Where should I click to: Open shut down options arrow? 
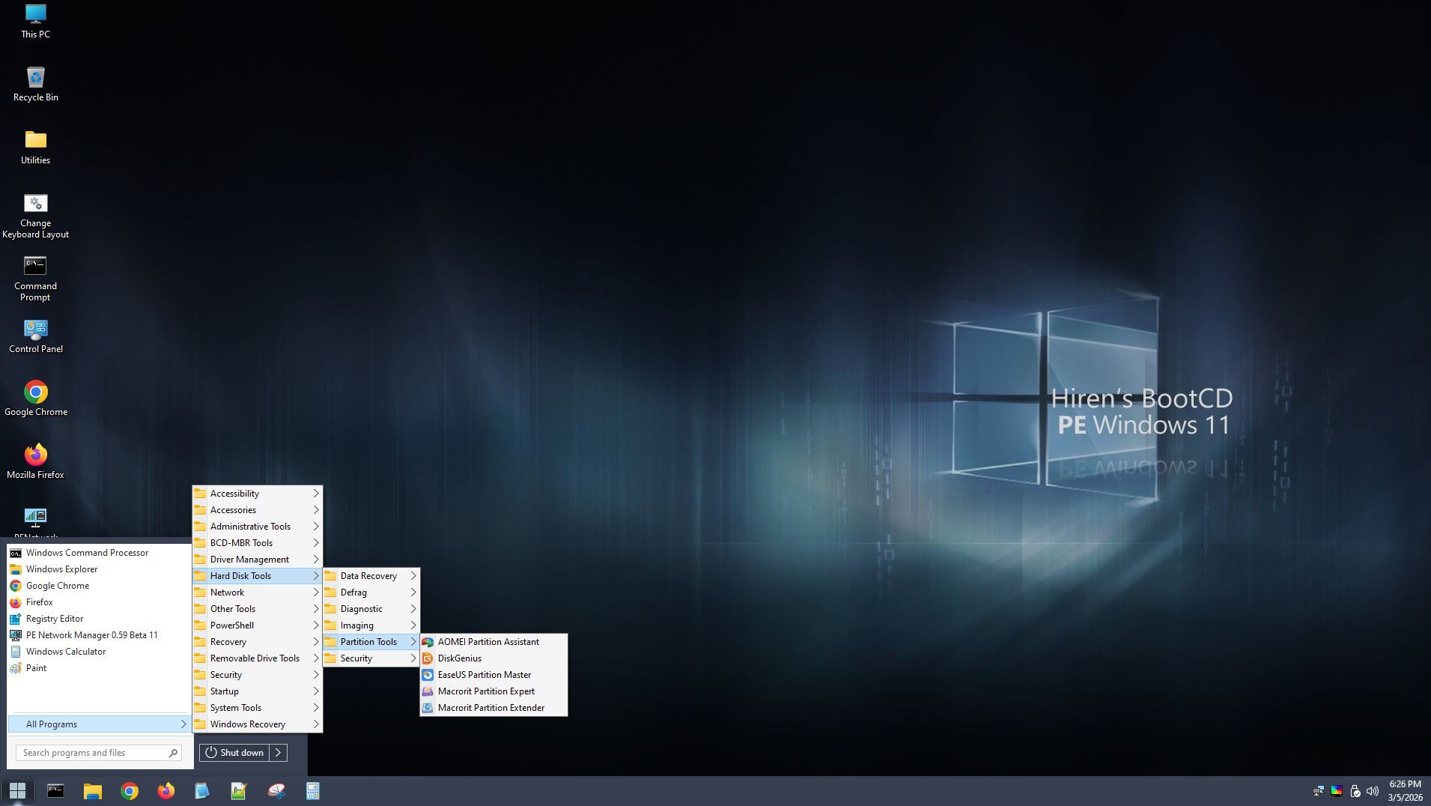coord(279,753)
